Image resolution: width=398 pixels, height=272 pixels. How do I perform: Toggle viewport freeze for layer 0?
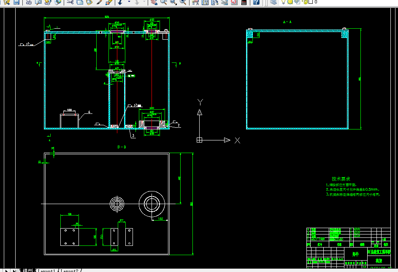coord(297,2)
